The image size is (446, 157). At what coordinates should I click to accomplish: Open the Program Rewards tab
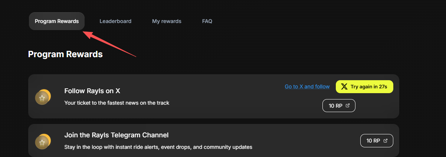[57, 21]
